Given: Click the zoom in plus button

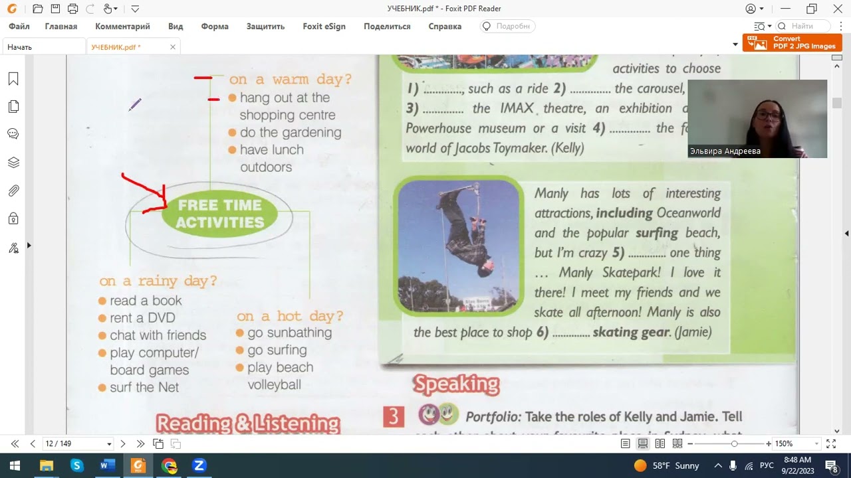Looking at the screenshot, I should coord(769,443).
